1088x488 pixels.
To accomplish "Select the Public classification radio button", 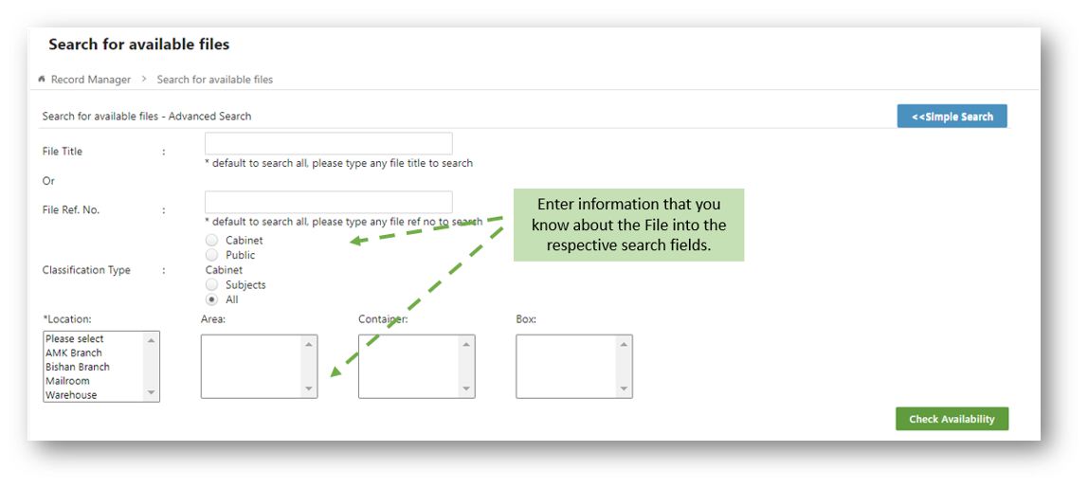I will (x=212, y=255).
